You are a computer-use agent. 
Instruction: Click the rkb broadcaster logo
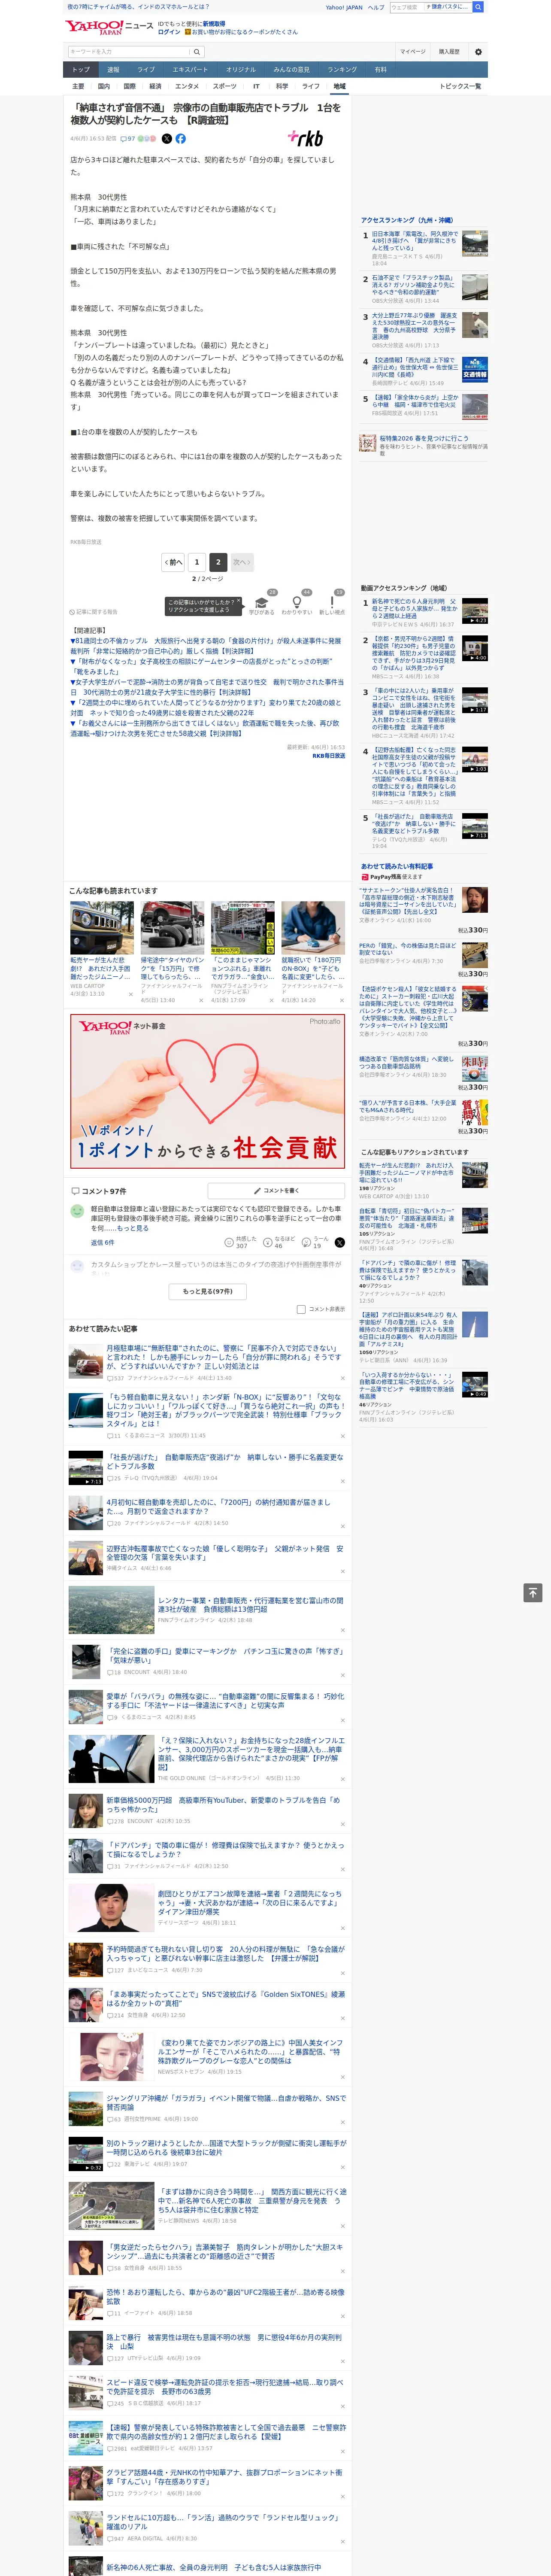(306, 138)
